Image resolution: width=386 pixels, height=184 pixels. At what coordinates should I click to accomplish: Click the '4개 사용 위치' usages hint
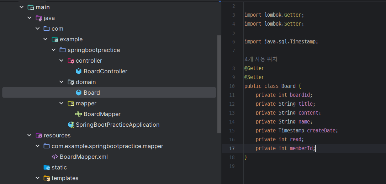point(261,59)
